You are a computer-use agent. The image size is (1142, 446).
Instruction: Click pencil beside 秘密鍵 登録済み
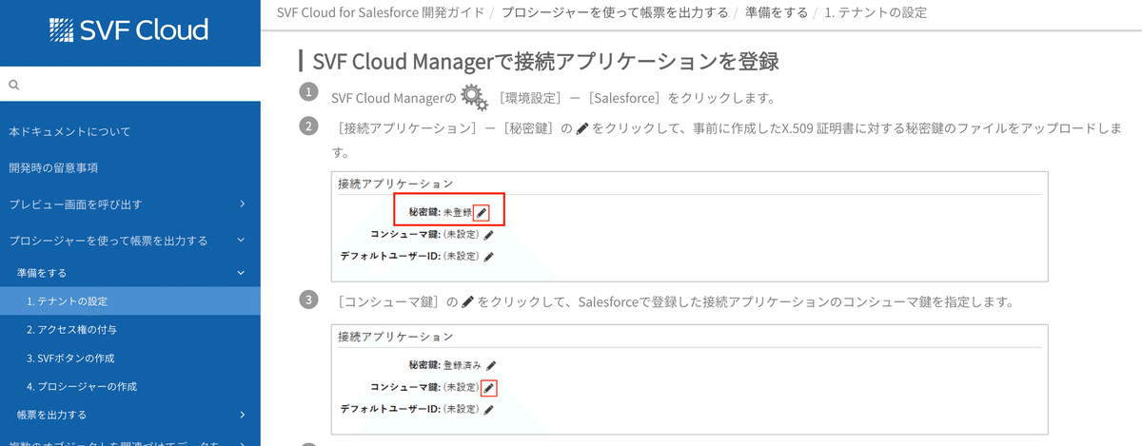(491, 365)
